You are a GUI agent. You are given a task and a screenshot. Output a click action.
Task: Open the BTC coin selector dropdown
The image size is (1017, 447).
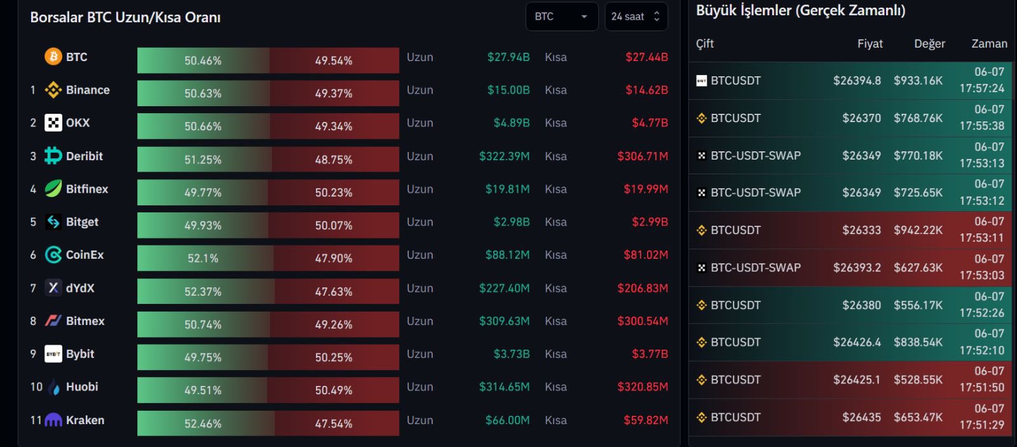(x=562, y=17)
